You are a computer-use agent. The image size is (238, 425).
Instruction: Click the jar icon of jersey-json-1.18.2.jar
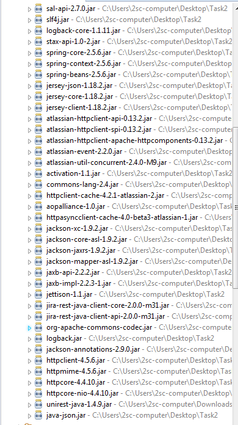click(38, 85)
